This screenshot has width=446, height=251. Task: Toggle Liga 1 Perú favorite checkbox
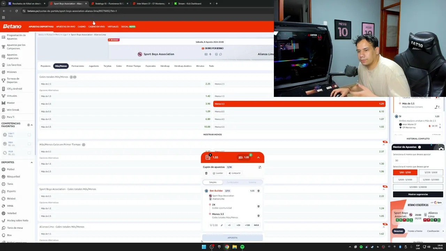[x=29, y=135]
